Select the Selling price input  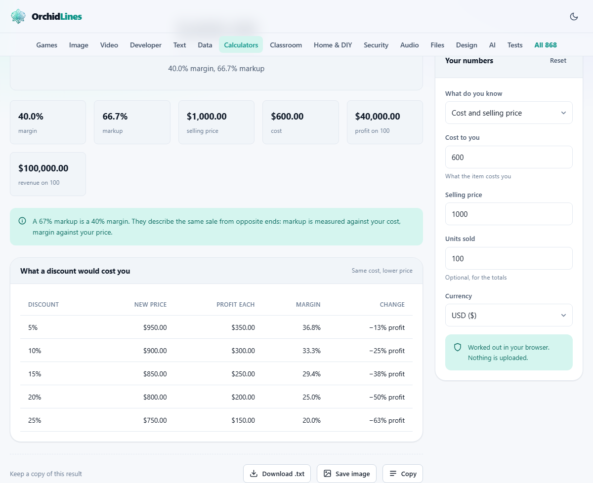[x=509, y=214]
